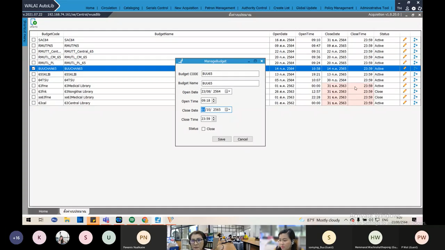This screenshot has height=250, width=445.
Task: Open the user profile icon in header
Action: [x=407, y=8]
